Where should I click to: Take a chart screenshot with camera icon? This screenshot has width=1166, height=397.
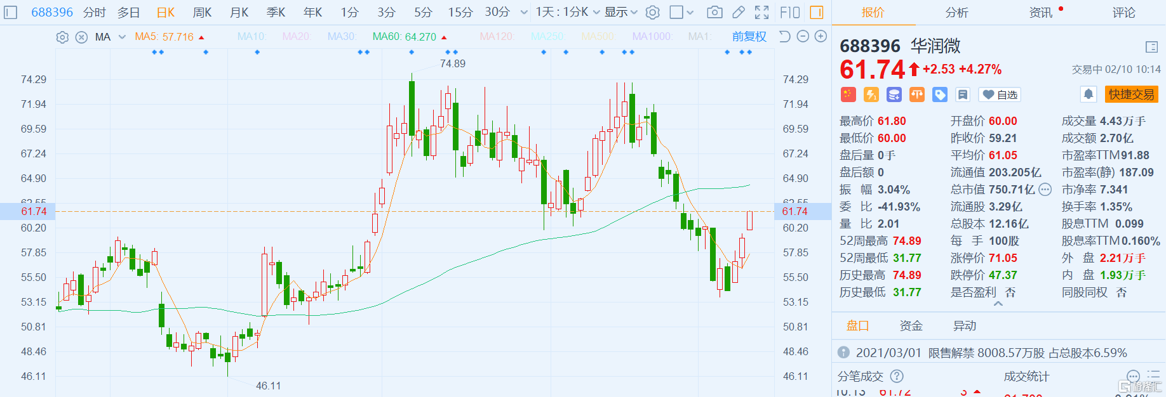click(714, 12)
